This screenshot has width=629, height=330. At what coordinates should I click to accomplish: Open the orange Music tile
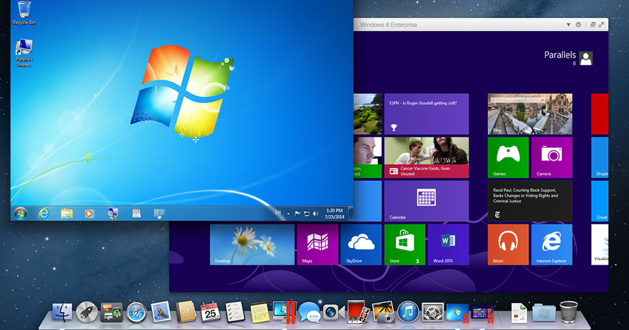pyautogui.click(x=508, y=245)
